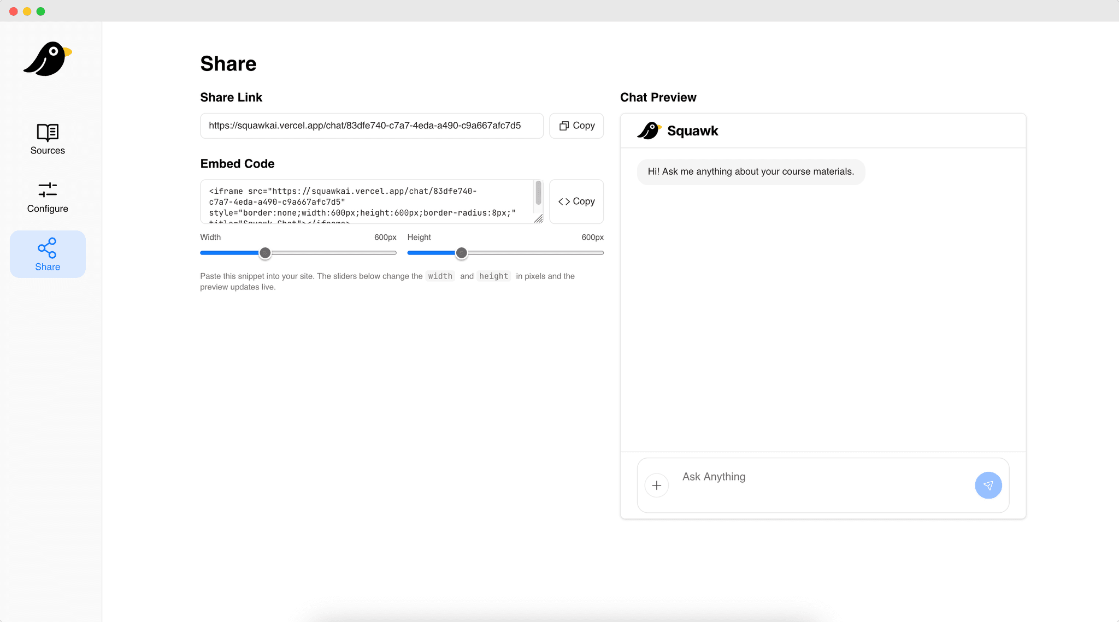Click inside the embed code textarea
The height and width of the screenshot is (622, 1119).
pyautogui.click(x=366, y=202)
